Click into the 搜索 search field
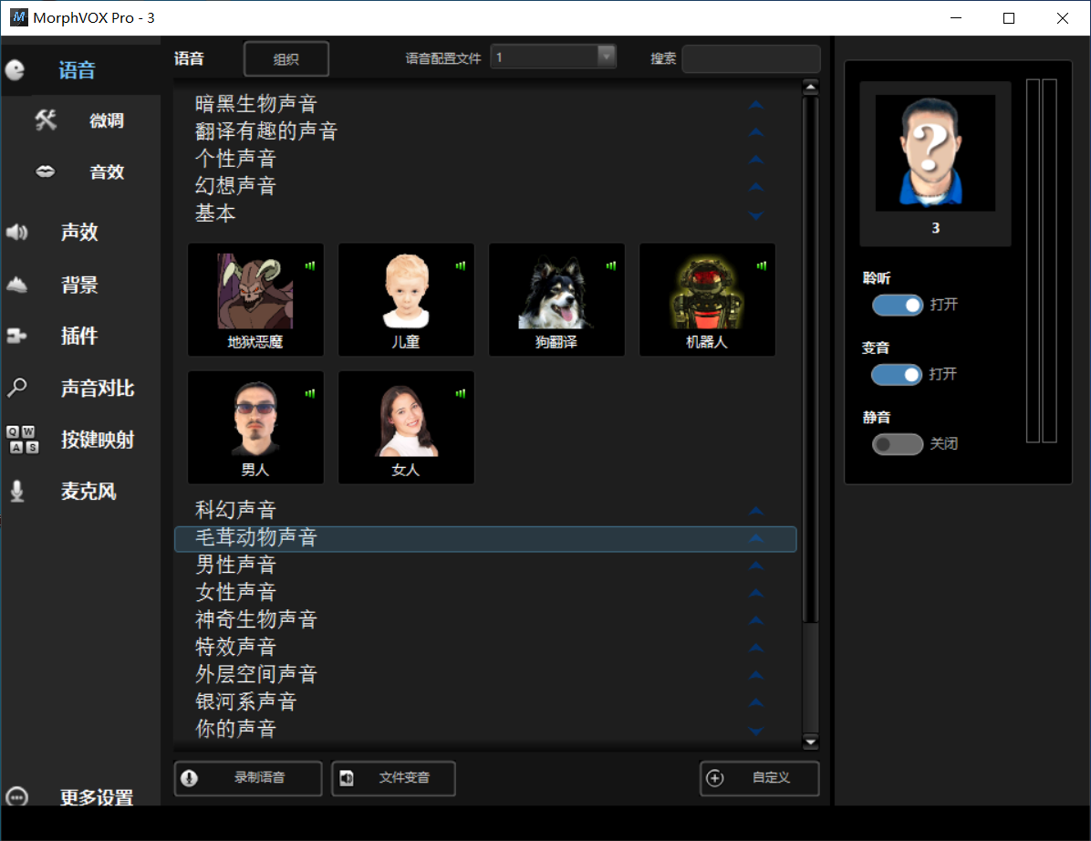This screenshot has width=1091, height=841. (x=751, y=58)
